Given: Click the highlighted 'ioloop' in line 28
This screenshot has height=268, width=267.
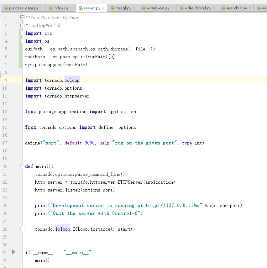Looking at the screenshot, I should (63, 229).
